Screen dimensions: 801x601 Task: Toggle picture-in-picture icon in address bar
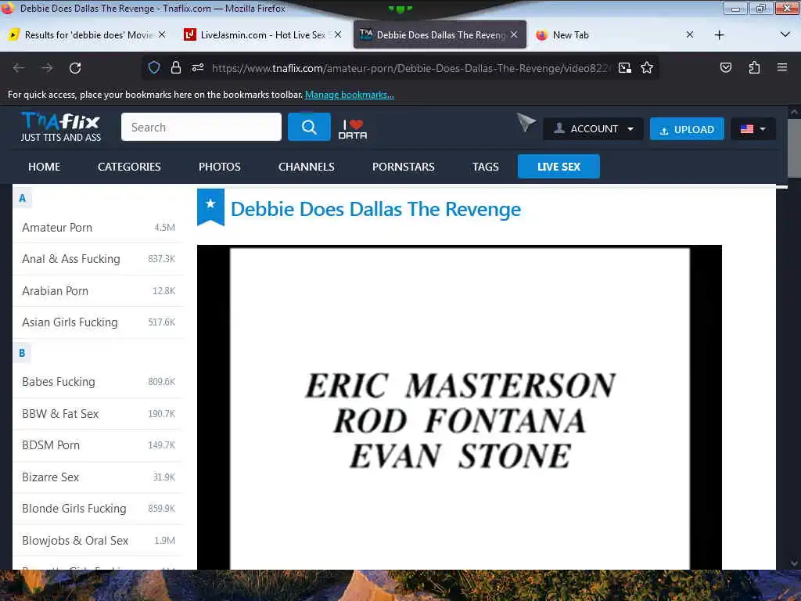(624, 68)
